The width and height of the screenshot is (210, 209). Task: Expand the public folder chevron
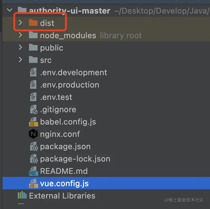(x=20, y=47)
